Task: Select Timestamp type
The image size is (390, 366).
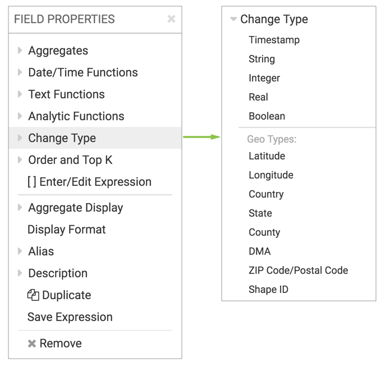Action: pos(274,40)
